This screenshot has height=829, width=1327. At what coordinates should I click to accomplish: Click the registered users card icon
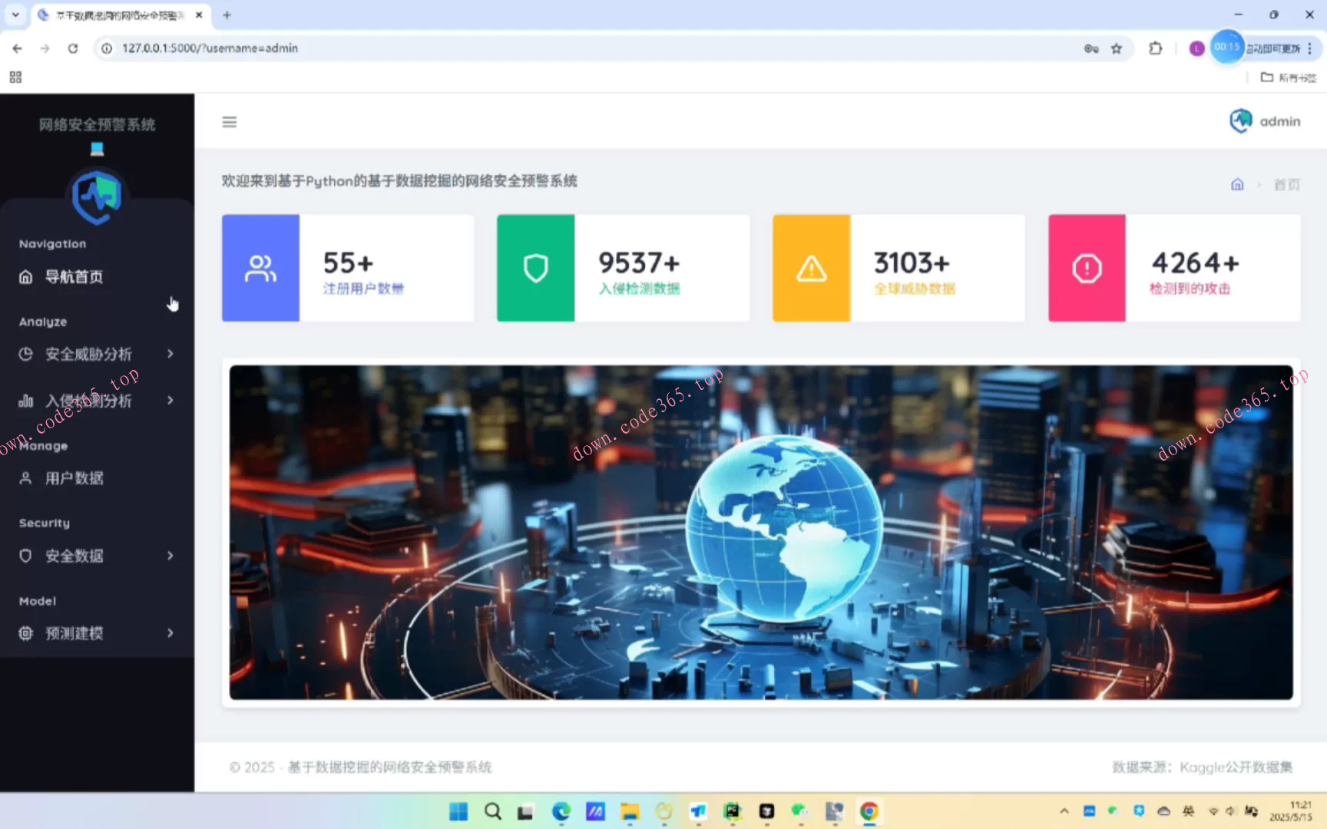(260, 267)
